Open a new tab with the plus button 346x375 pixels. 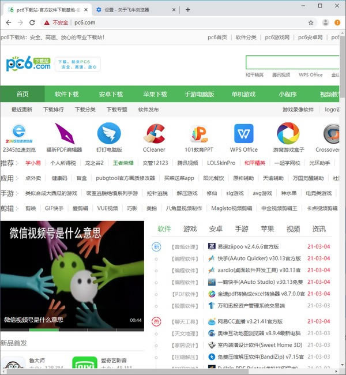tap(188, 10)
